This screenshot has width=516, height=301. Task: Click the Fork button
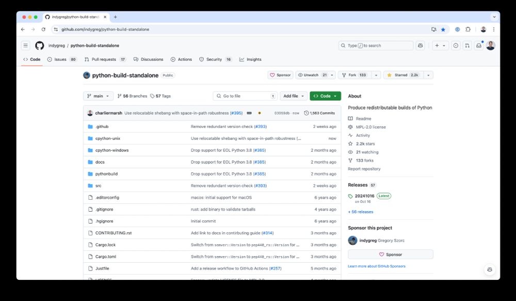pyautogui.click(x=355, y=75)
